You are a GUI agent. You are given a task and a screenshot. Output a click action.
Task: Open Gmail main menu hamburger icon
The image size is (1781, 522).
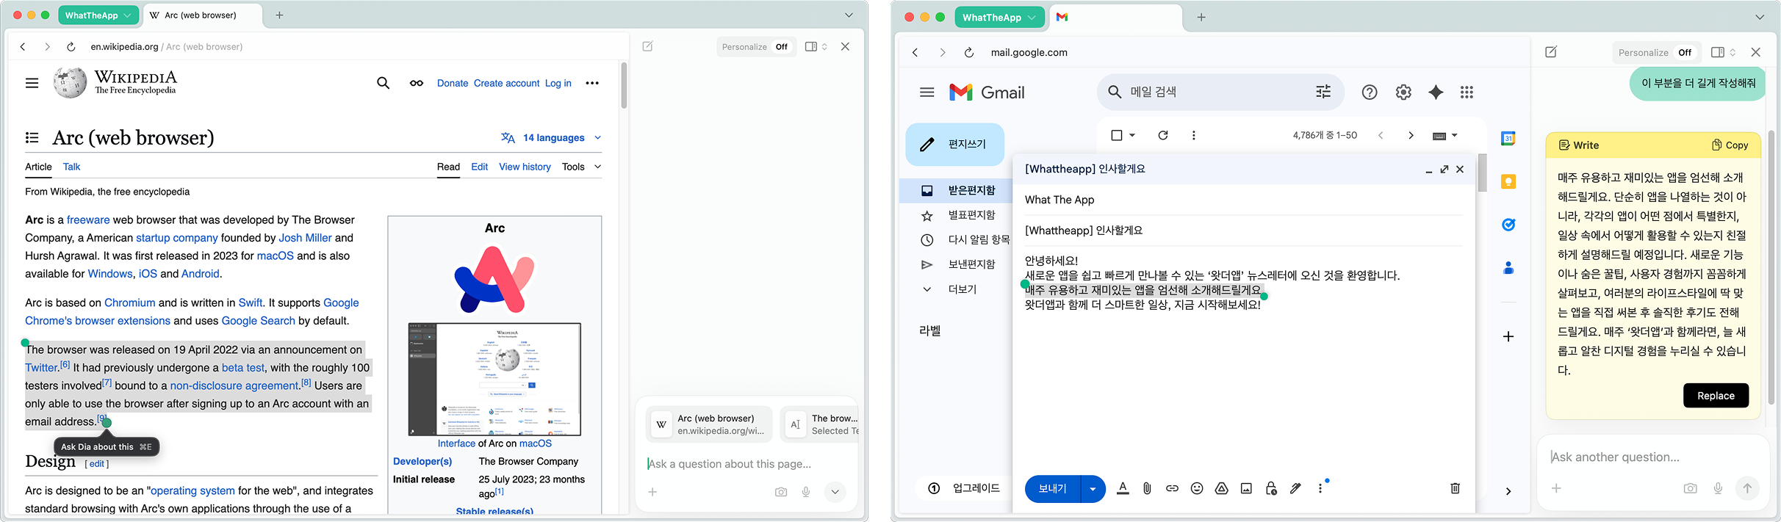click(927, 92)
